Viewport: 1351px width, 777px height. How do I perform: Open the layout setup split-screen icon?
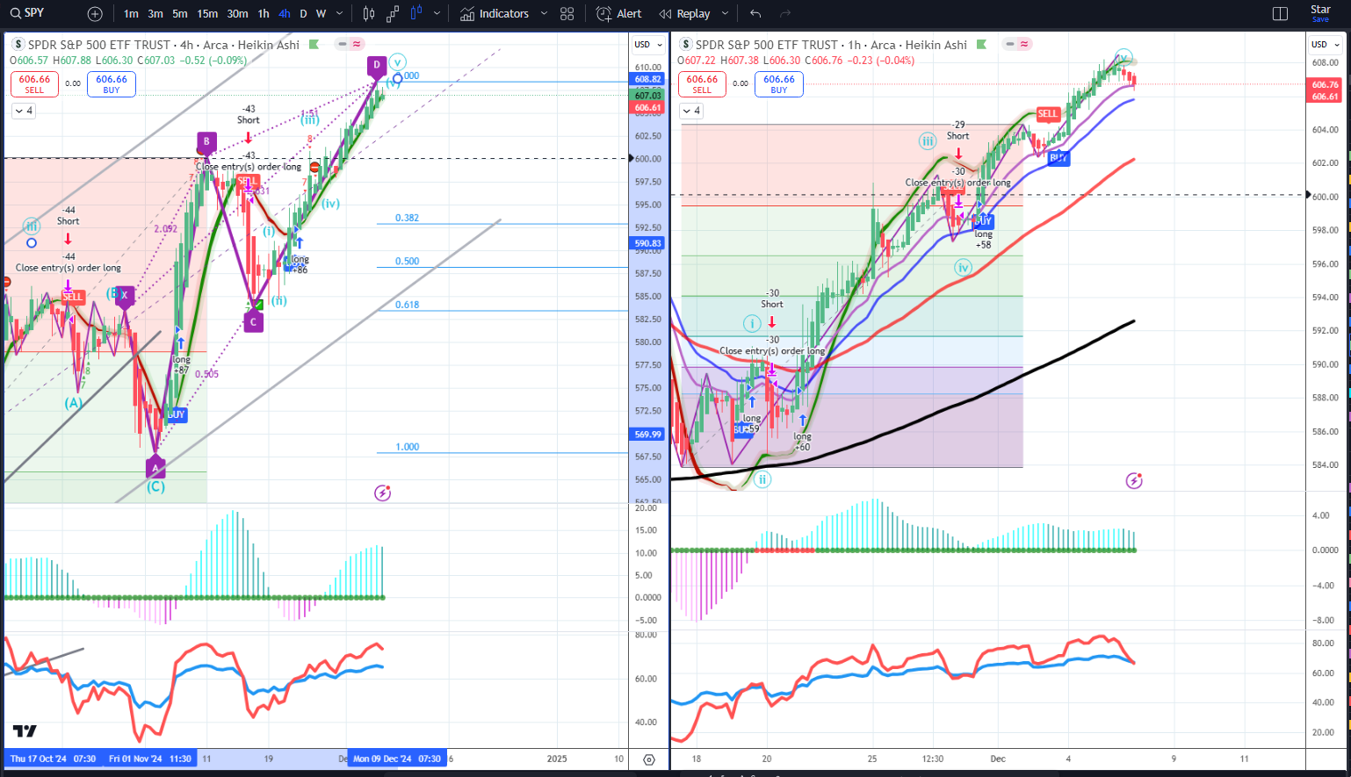point(1280,14)
